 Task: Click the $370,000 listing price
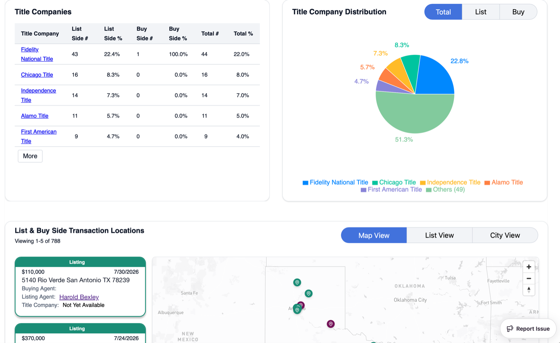pos(33,338)
